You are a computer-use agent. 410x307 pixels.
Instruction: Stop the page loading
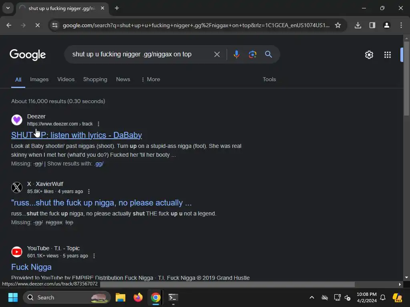tap(37, 25)
